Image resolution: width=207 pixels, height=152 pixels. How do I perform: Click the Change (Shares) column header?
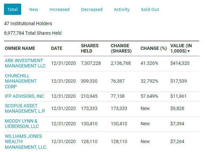tap(121, 48)
